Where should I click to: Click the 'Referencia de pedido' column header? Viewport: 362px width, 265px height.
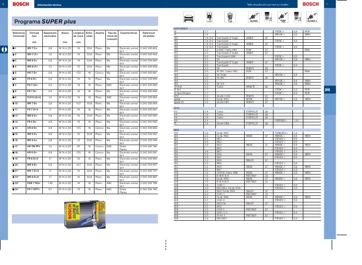click(149, 34)
